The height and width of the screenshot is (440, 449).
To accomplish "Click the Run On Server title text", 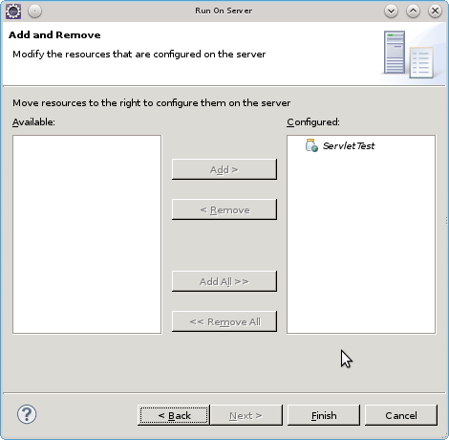I will [224, 11].
